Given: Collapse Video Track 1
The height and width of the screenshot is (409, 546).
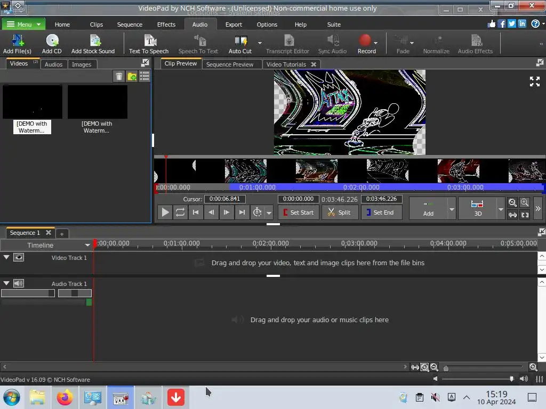Looking at the screenshot, I should coord(6,257).
